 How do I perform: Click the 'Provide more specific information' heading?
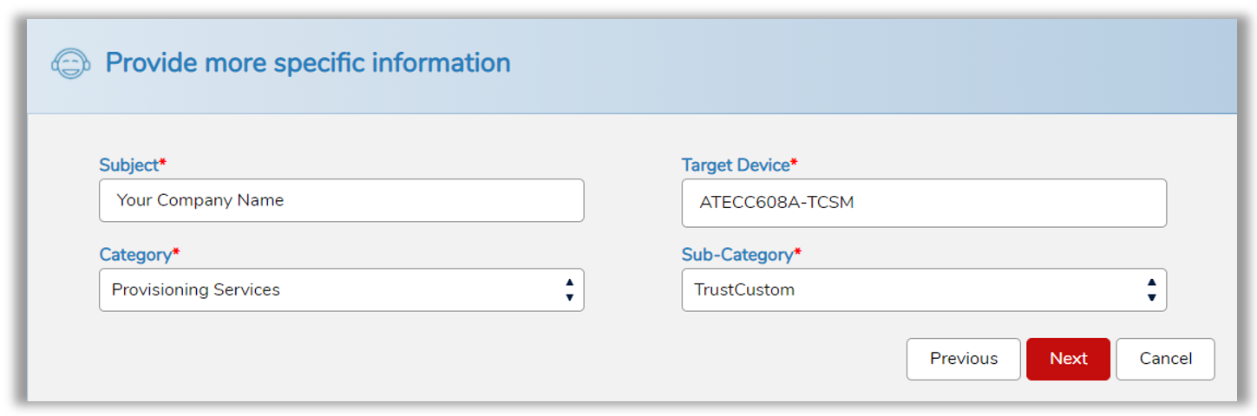click(x=308, y=63)
